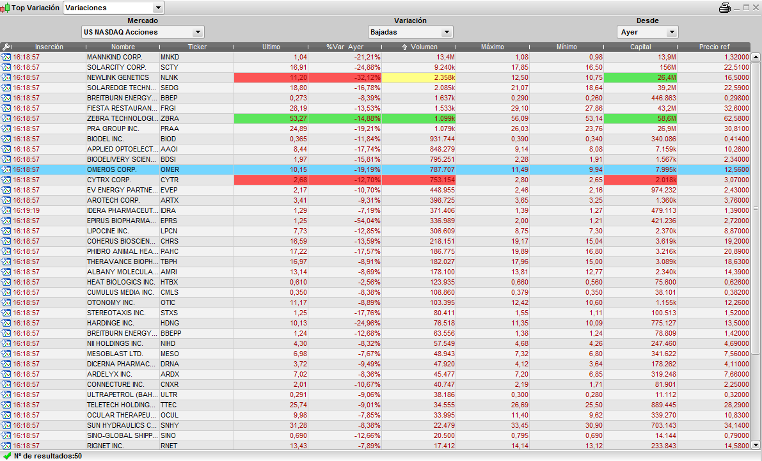Click the vertical scrollbar thumb grip
This screenshot has height=461, width=762.
coord(756,208)
